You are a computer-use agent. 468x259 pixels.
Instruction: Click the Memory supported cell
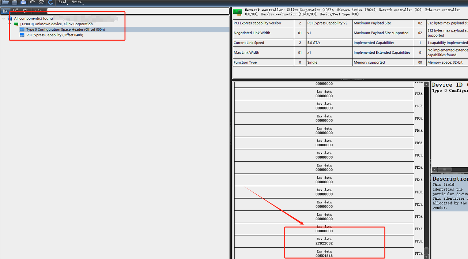[384, 63]
